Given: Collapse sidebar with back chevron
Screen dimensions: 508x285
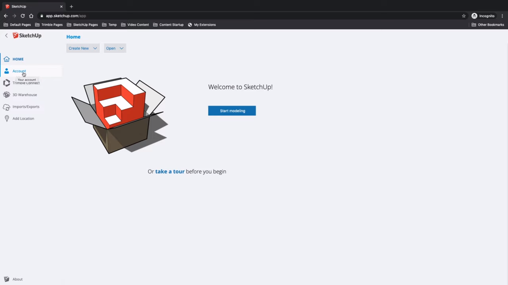Looking at the screenshot, I should click(x=6, y=36).
